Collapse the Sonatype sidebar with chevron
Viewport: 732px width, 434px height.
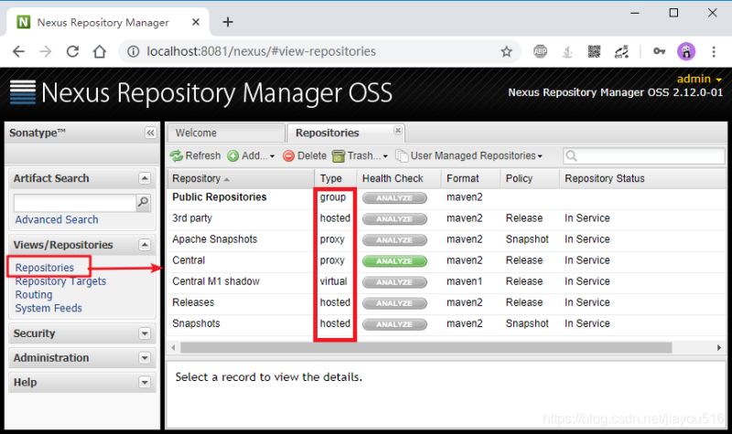(150, 132)
